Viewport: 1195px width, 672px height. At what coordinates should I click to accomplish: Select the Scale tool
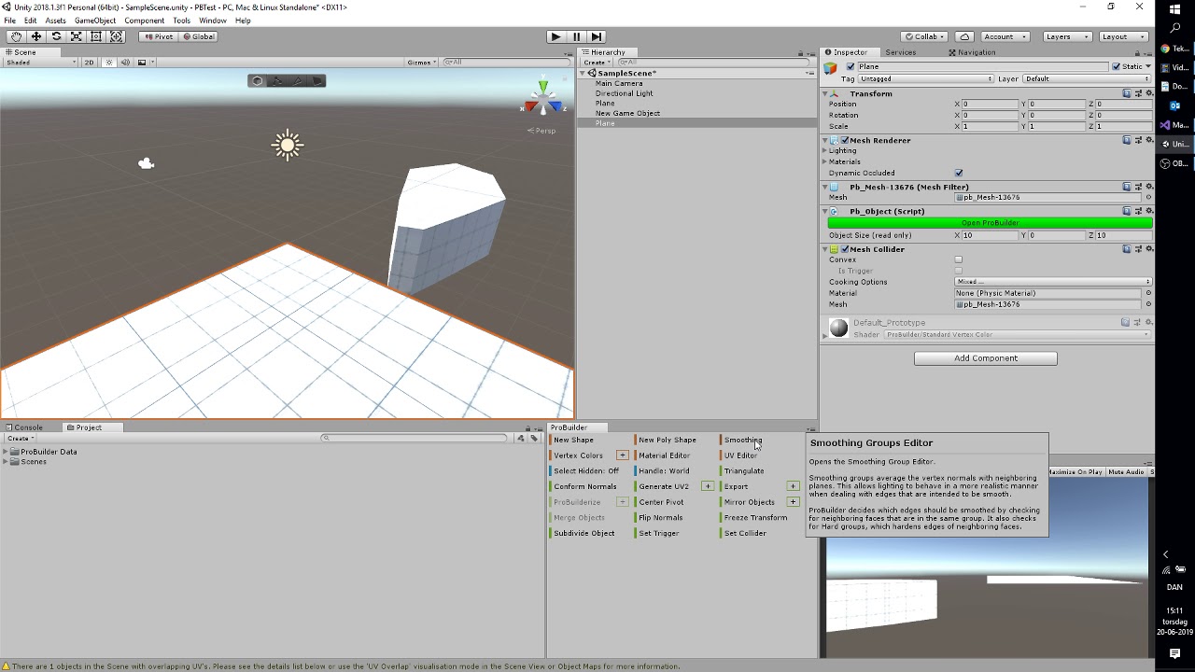point(76,36)
